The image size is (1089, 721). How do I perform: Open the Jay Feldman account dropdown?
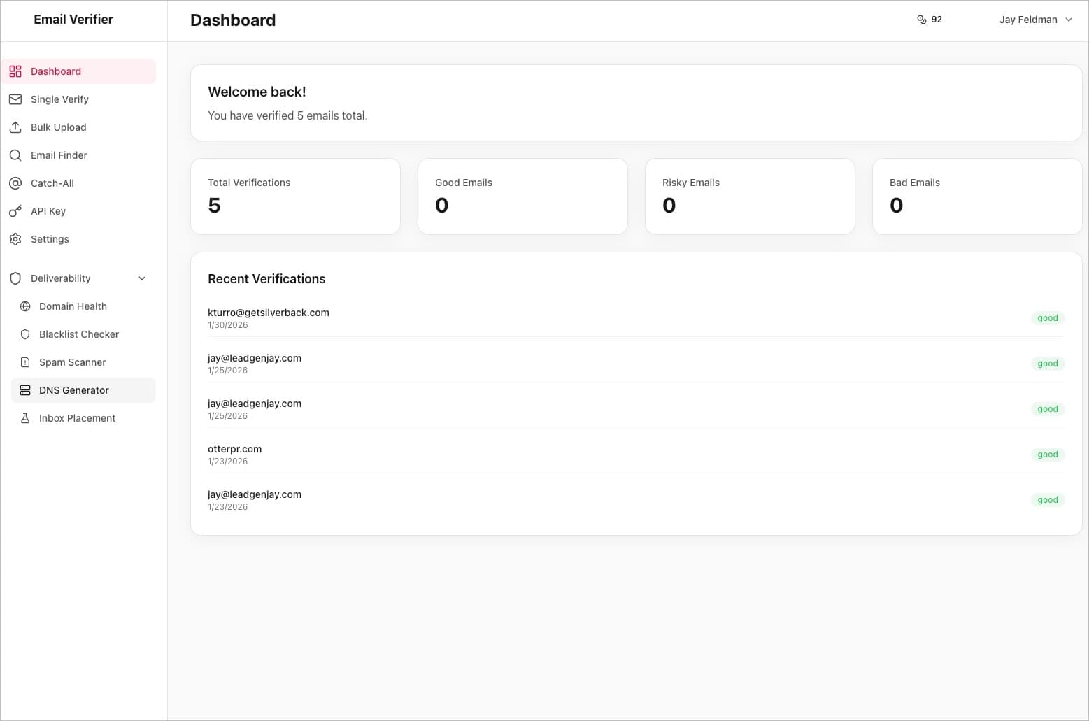(x=1035, y=20)
